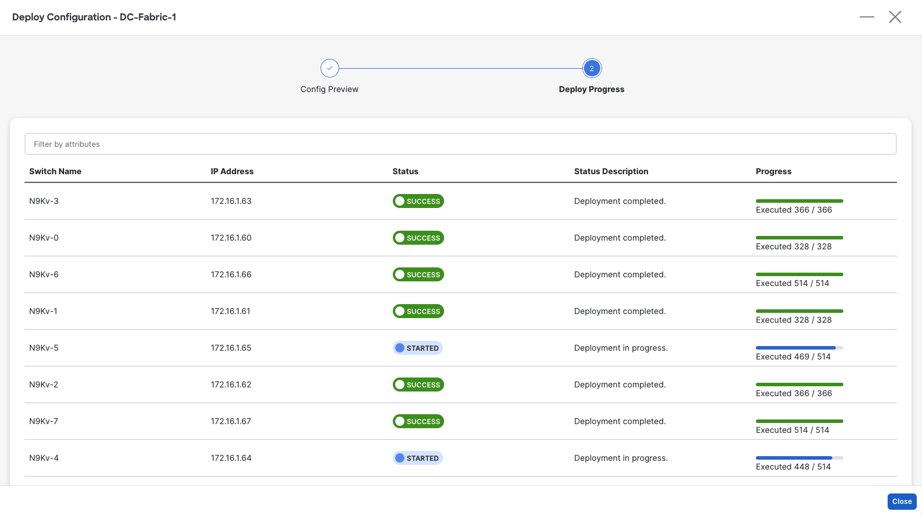Click SUCCESS badge for N9Kv-6

(x=418, y=274)
